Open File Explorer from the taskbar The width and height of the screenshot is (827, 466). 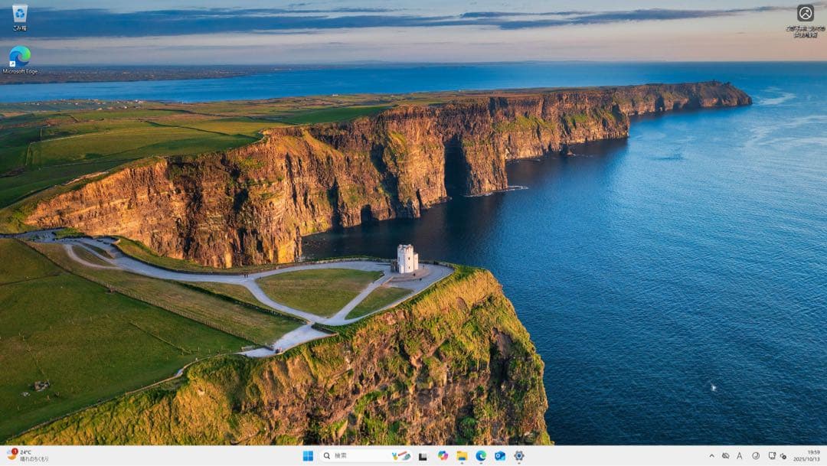[462, 456]
